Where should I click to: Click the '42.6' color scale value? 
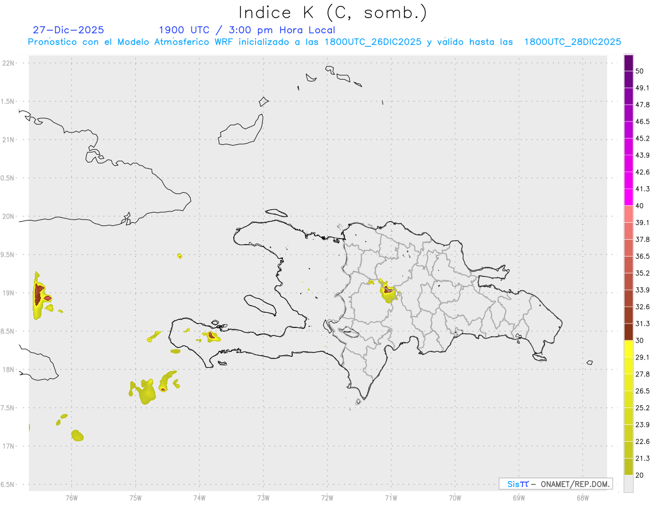pyautogui.click(x=643, y=172)
